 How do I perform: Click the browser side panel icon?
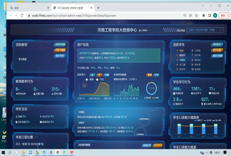tap(209, 16)
